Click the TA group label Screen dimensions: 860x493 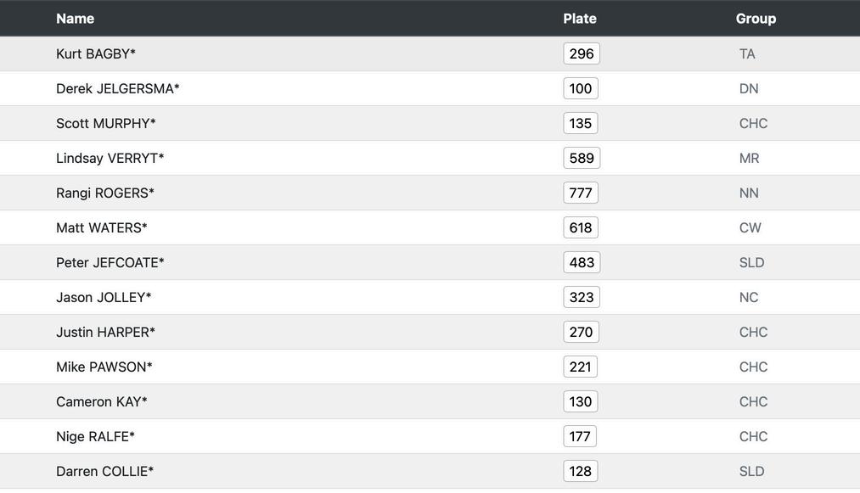click(x=747, y=53)
